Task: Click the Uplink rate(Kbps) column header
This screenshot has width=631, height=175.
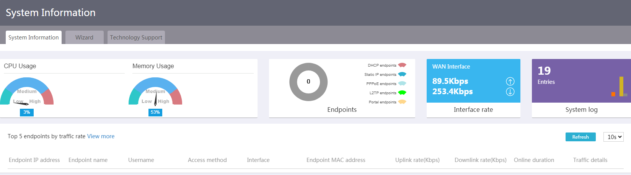Action: [417, 160]
